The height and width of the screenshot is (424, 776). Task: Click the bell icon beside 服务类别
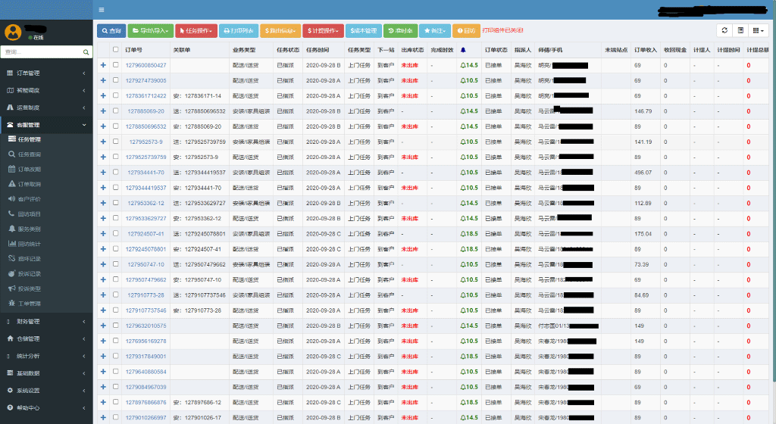12,229
